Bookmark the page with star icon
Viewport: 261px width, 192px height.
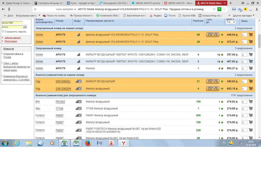224,9
